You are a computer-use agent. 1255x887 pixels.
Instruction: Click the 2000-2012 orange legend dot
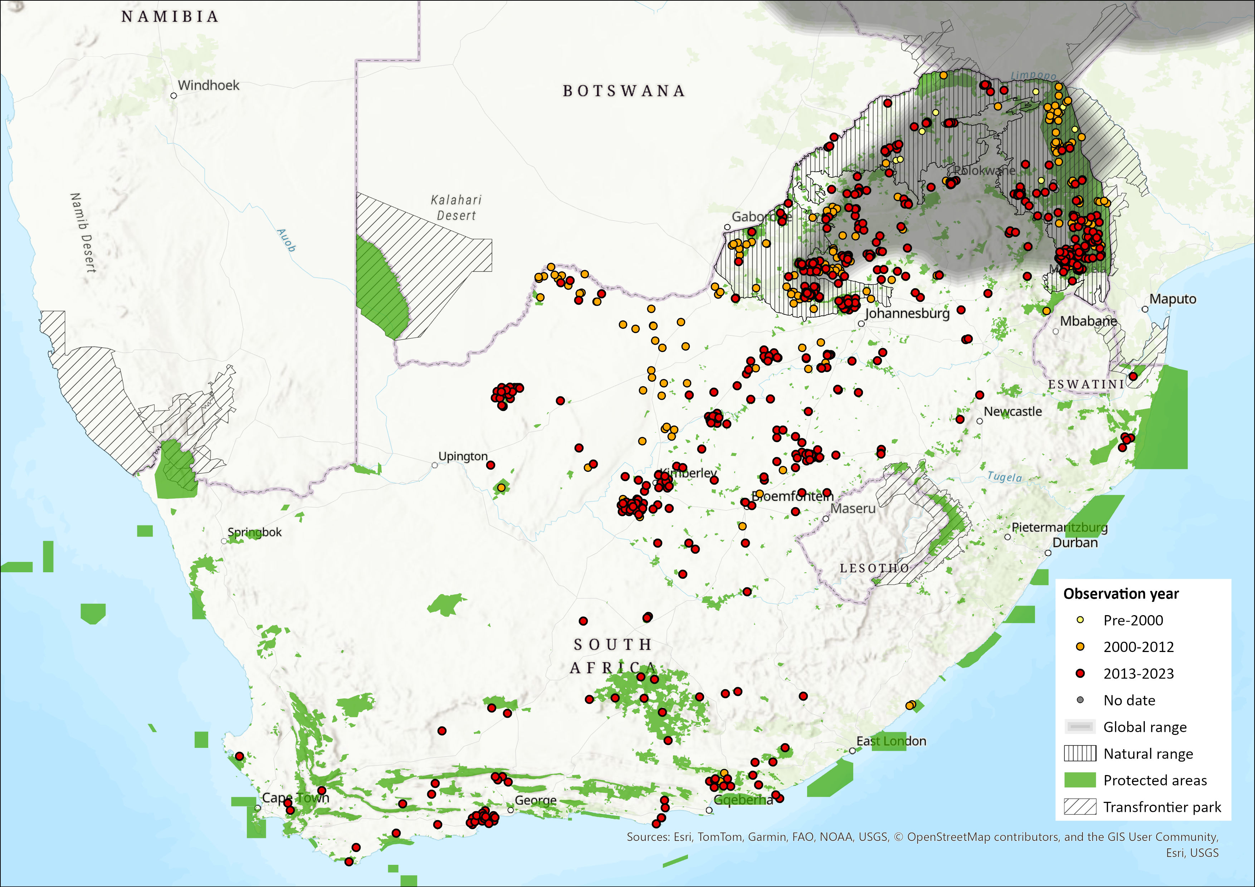point(1080,647)
